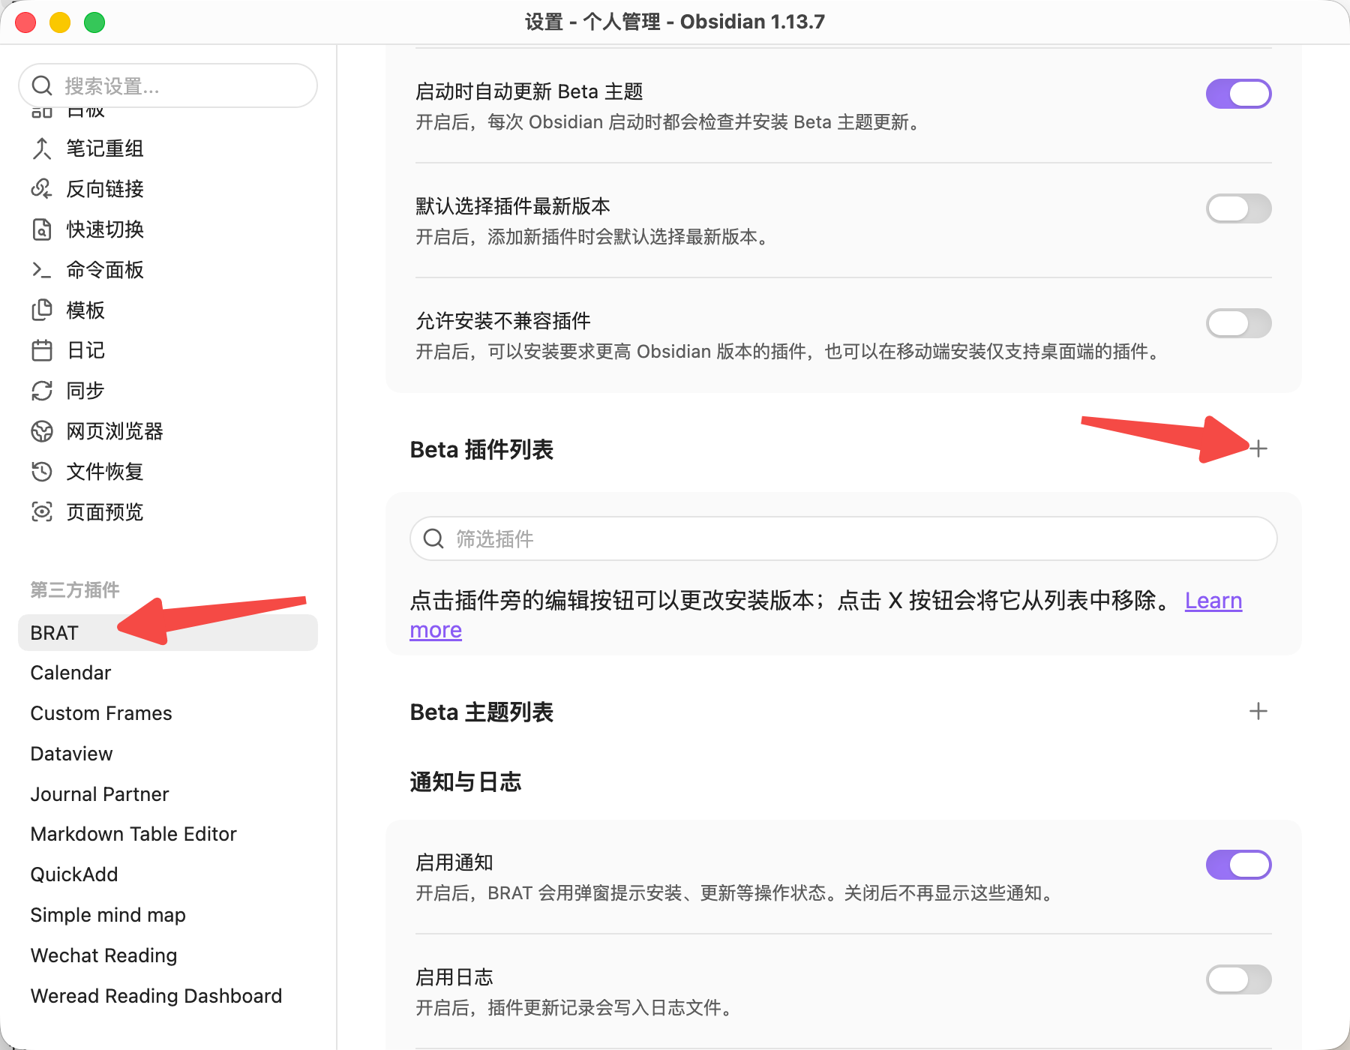This screenshot has width=1350, height=1050.
Task: Open the Calendar plugin settings
Action: point(168,673)
